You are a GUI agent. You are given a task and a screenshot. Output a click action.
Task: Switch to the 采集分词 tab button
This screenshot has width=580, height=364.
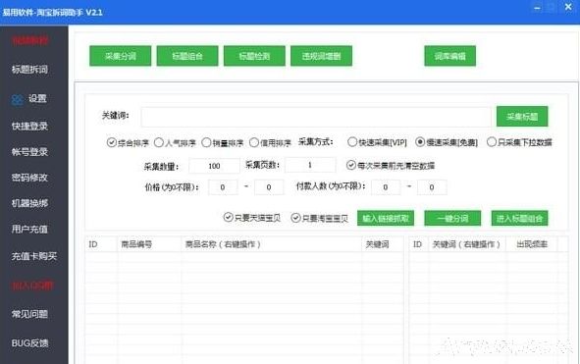(x=120, y=56)
